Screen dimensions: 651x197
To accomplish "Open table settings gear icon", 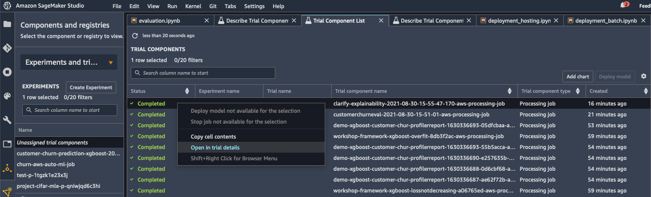I will click(644, 76).
